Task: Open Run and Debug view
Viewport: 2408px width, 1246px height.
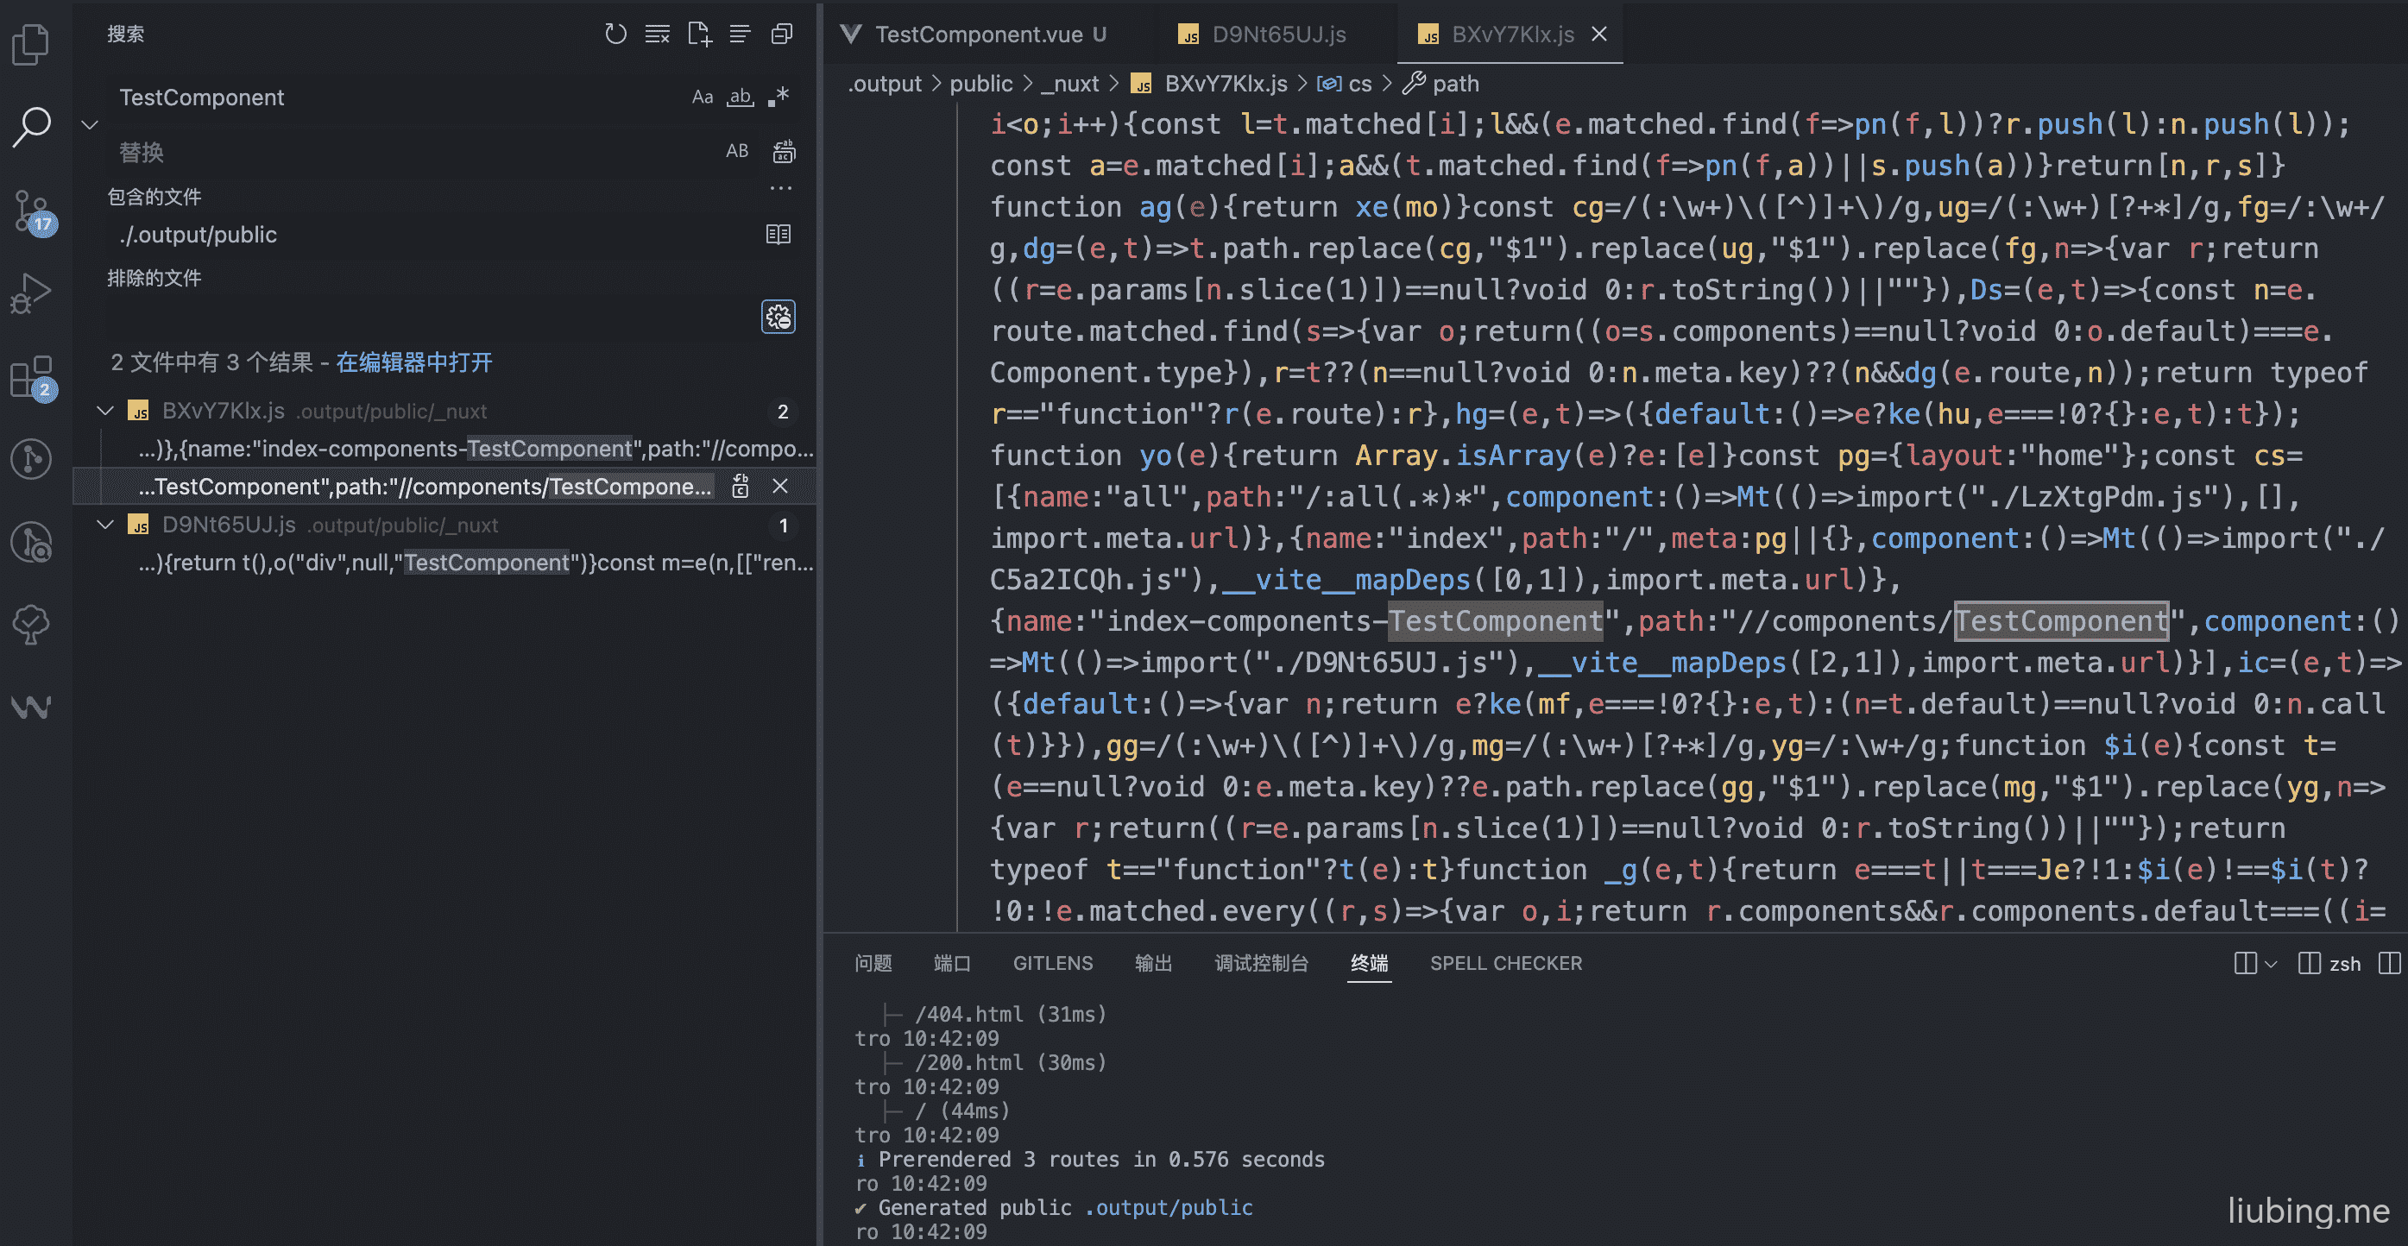Action: click(31, 293)
